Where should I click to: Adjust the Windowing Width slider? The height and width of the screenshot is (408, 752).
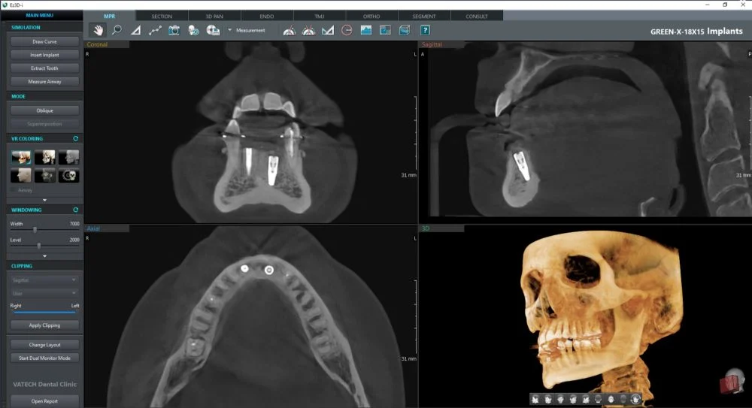[35, 229]
